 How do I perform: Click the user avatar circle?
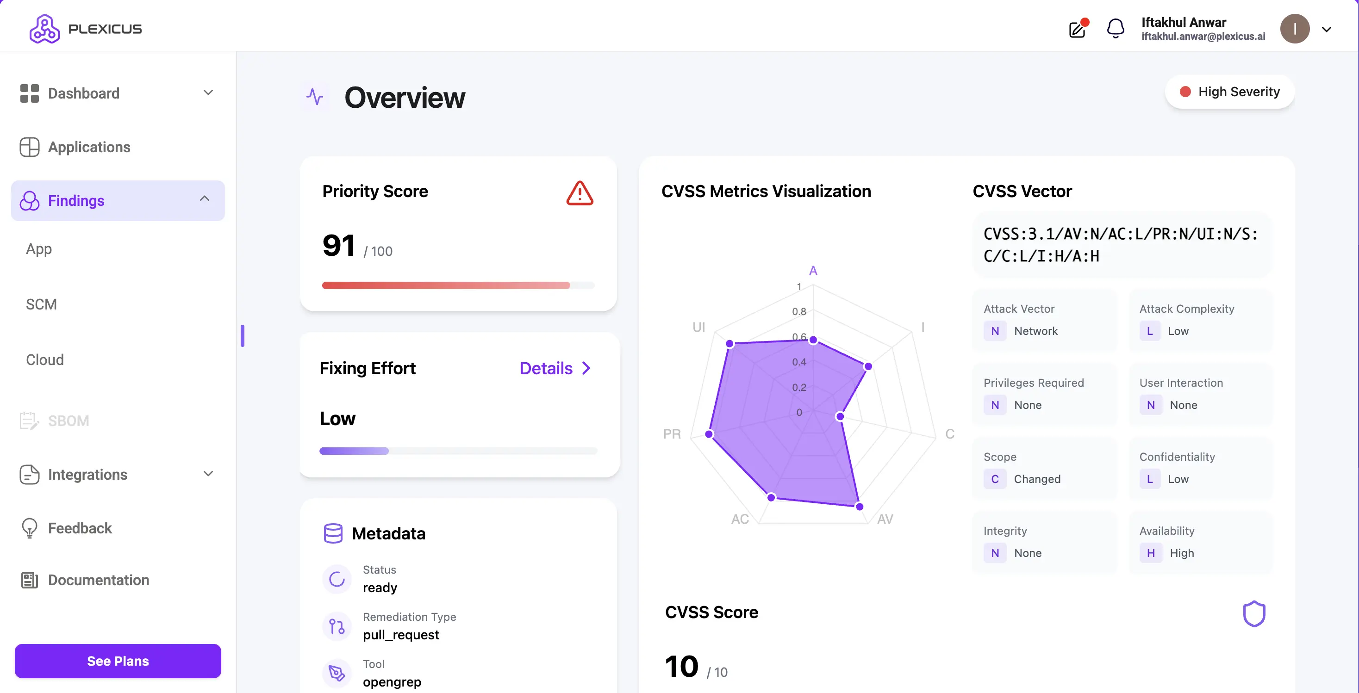(1295, 29)
